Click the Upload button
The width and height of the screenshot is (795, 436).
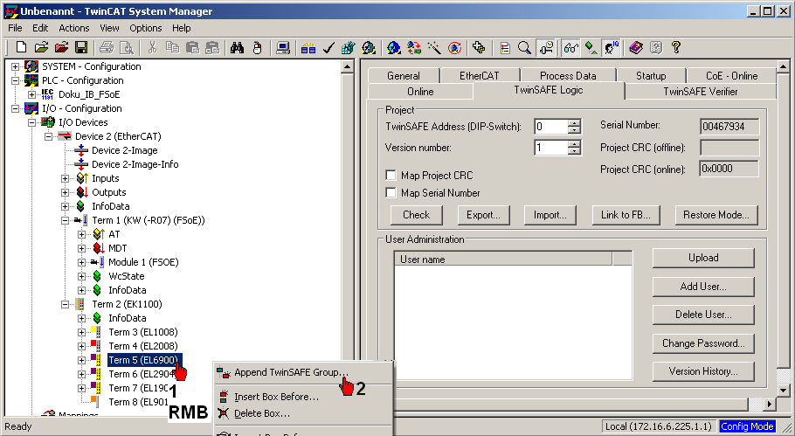coord(703,258)
